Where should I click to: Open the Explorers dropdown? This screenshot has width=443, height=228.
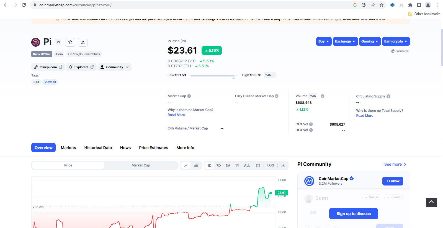81,67
